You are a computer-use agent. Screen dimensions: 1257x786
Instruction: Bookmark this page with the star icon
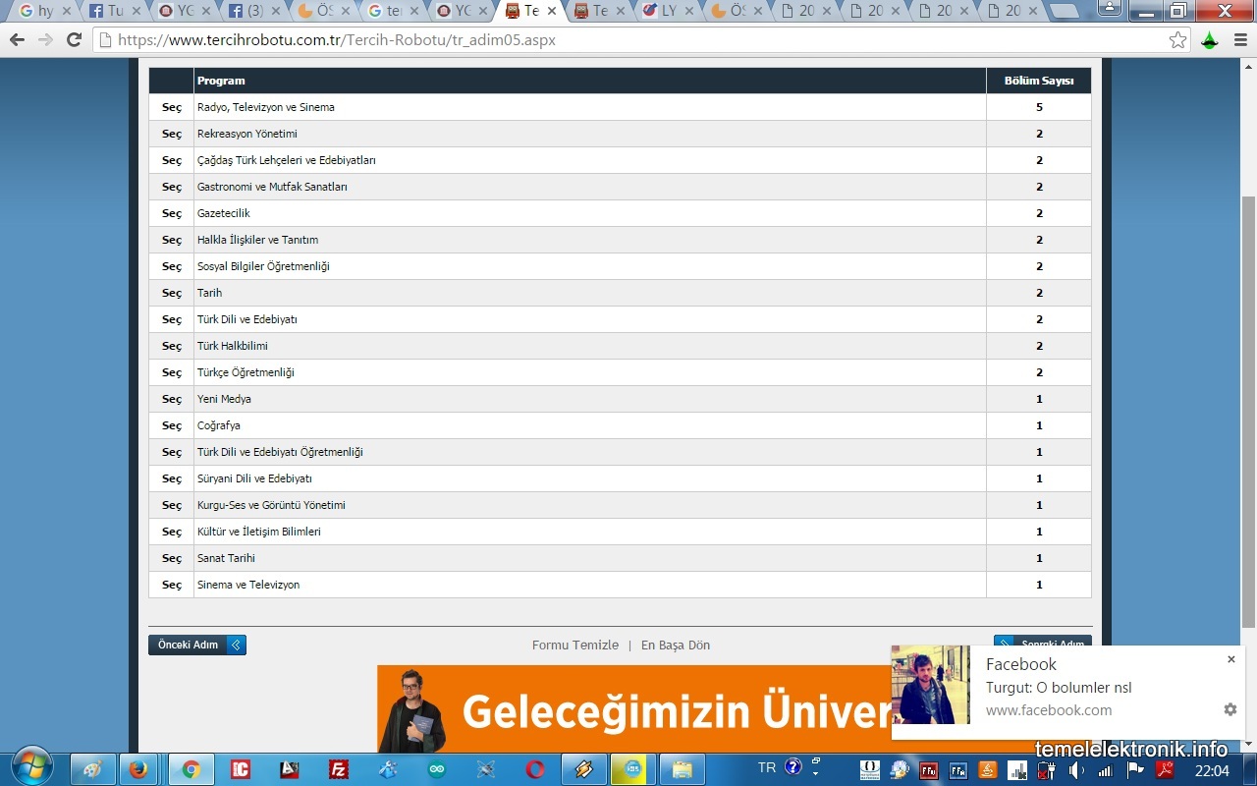1177,40
